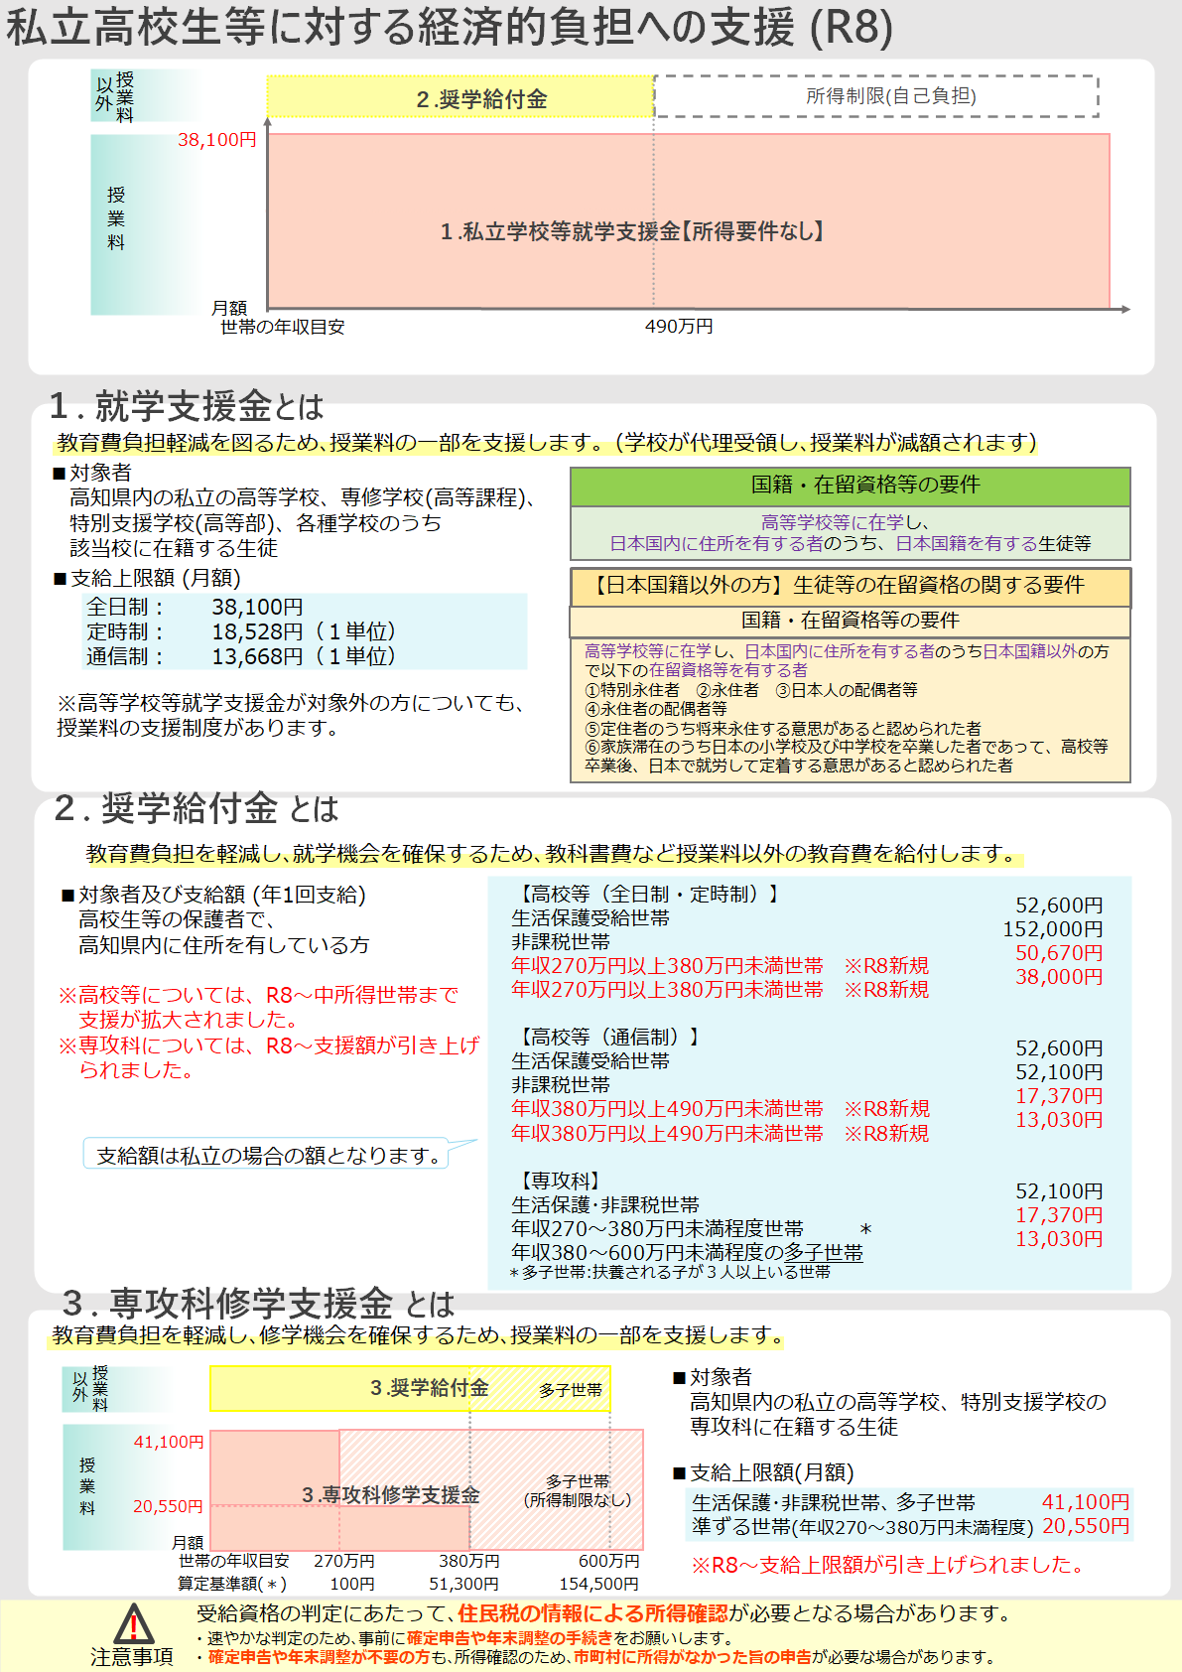Click the orange text 市町村に所得がなかった旨の申告
The width and height of the screenshot is (1182, 1672).
[x=693, y=1657]
